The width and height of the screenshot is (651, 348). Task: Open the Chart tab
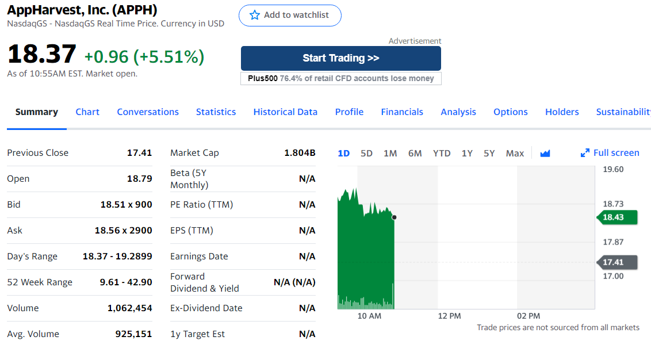click(87, 112)
